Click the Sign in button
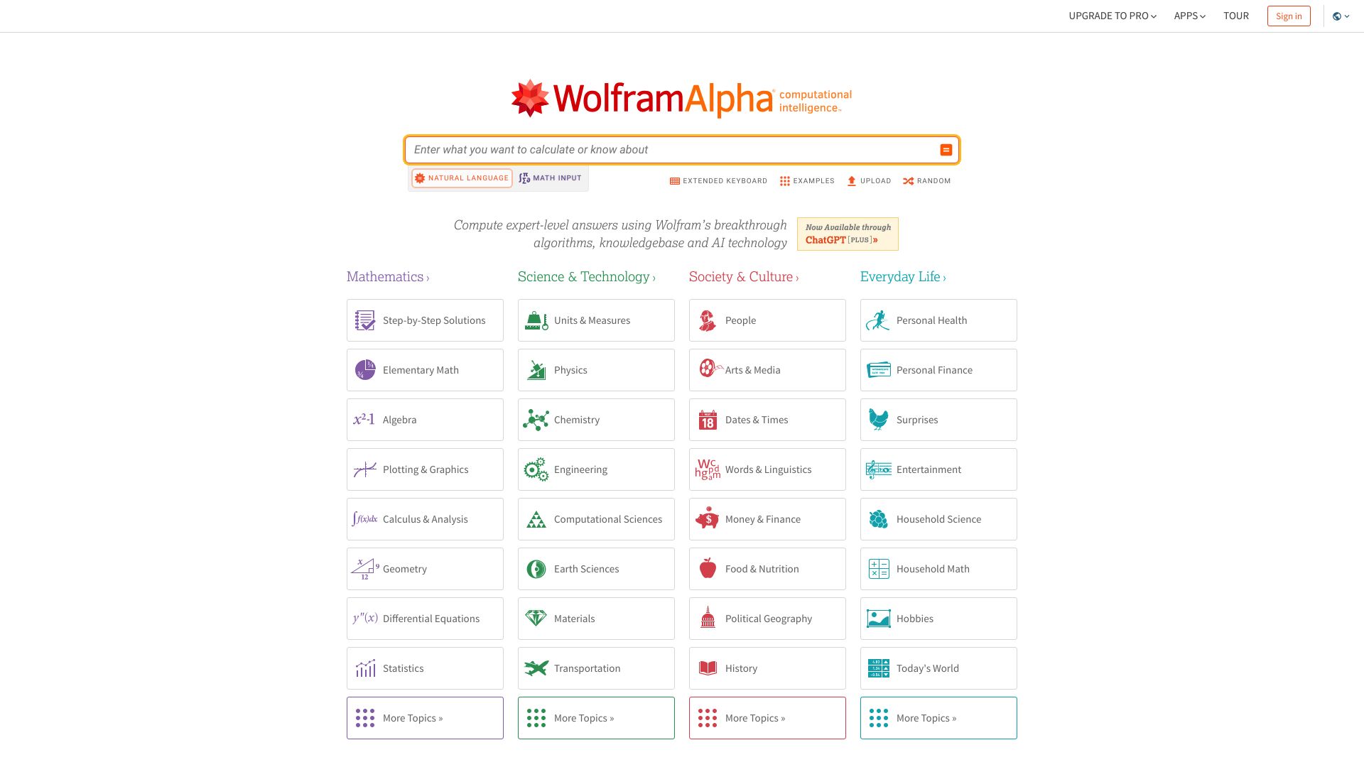 tap(1289, 16)
